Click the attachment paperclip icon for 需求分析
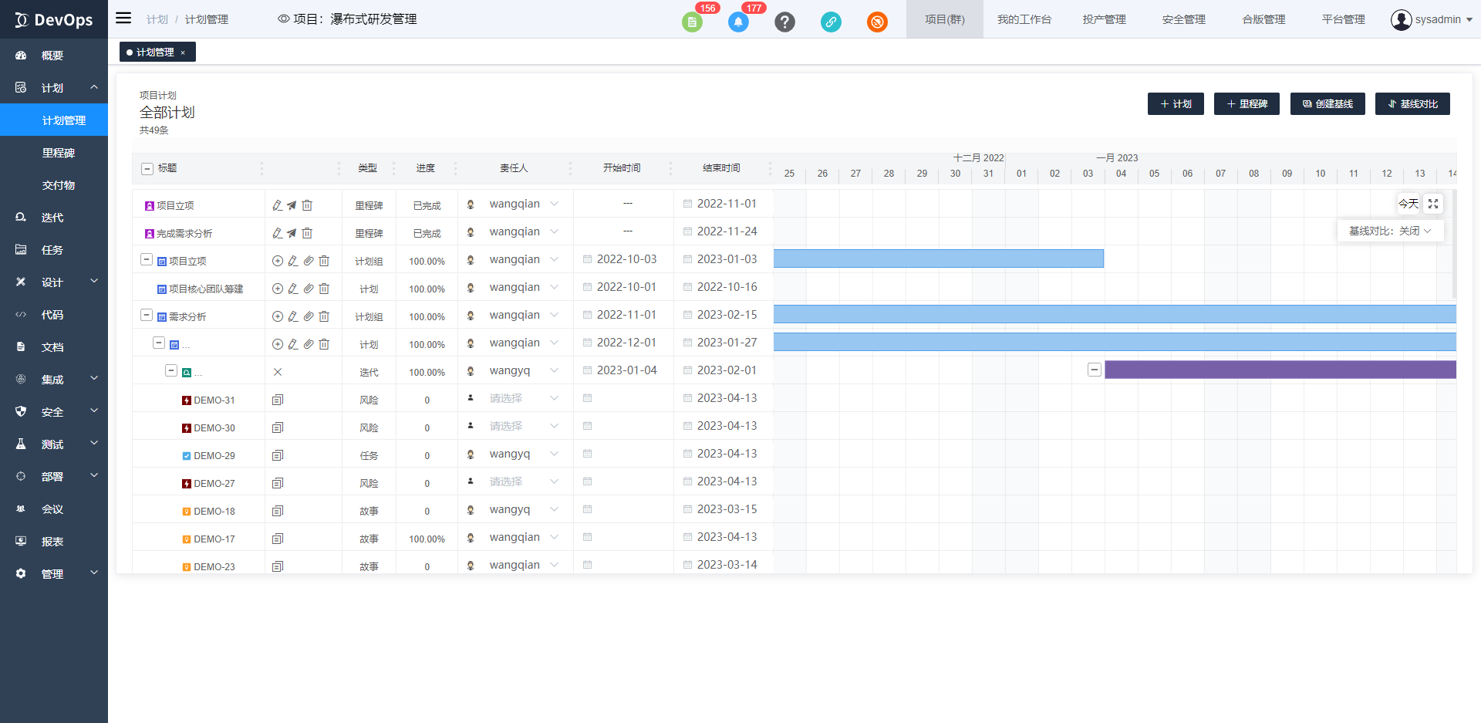The width and height of the screenshot is (1481, 723). tap(309, 316)
